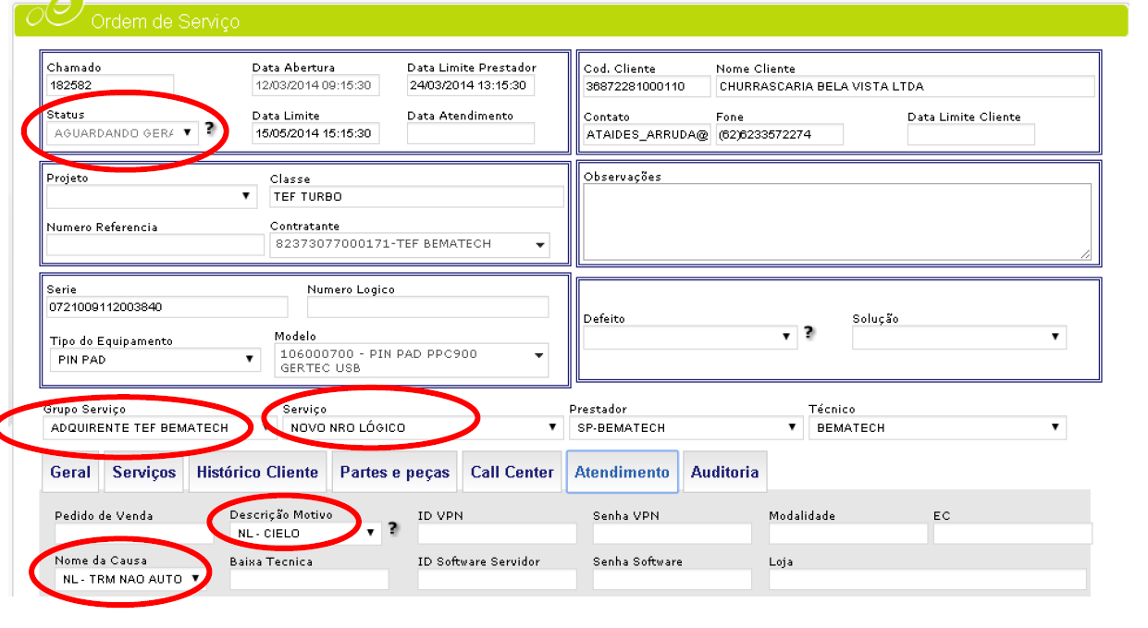
Task: Open the Histórico Cliente tab
Action: pos(257,473)
